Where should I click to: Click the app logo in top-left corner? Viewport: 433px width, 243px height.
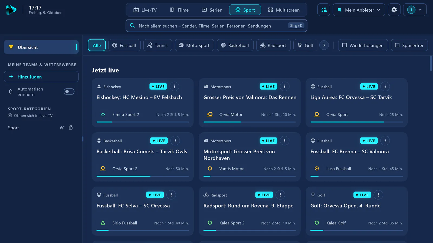[x=11, y=10]
